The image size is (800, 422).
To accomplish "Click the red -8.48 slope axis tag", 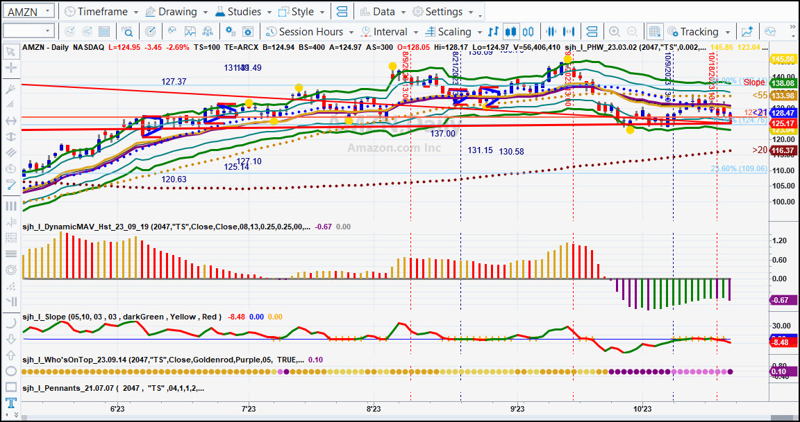I will click(x=783, y=342).
